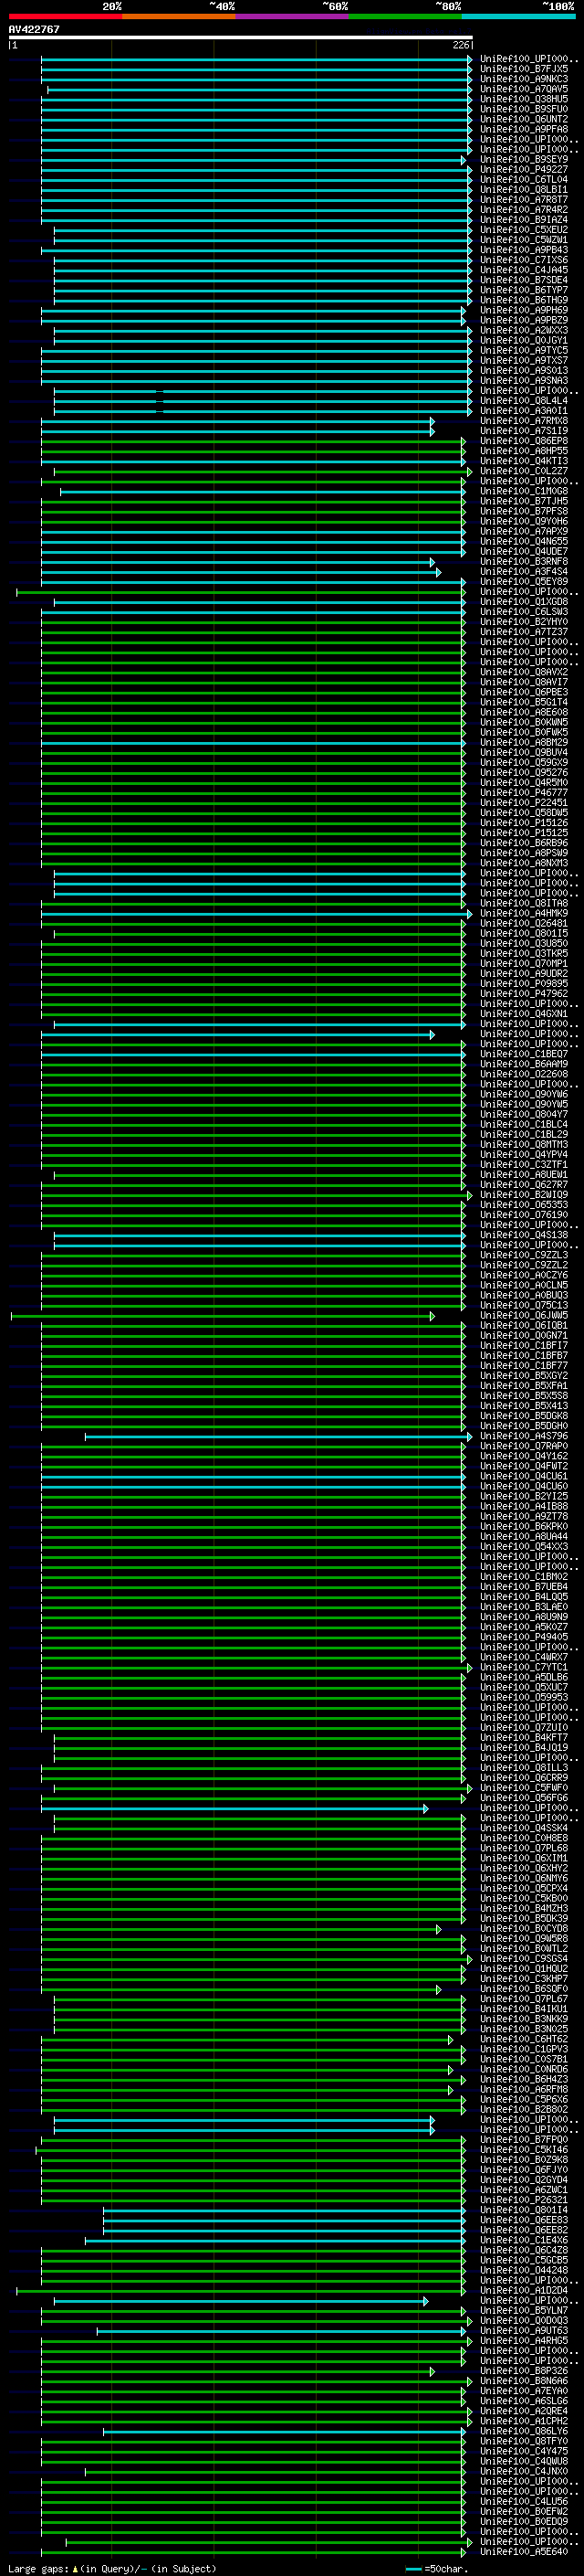Image resolution: width=584 pixels, height=2576 pixels.
Task: Click label UniRef100_A9UT63
Action: tap(524, 2331)
